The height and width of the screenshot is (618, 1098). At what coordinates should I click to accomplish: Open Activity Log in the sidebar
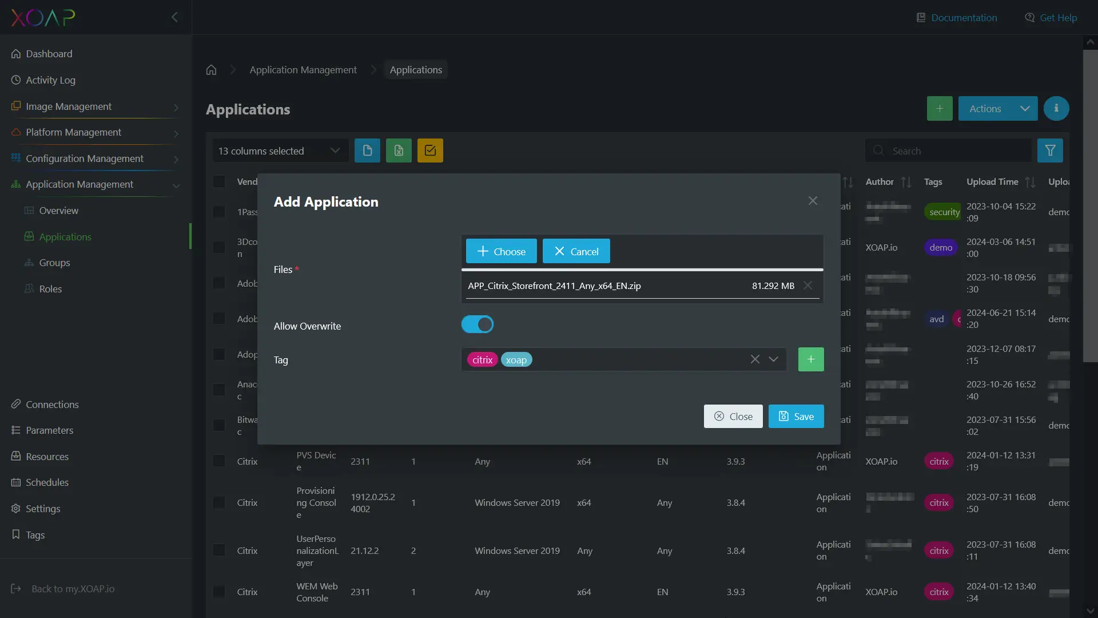pyautogui.click(x=50, y=80)
